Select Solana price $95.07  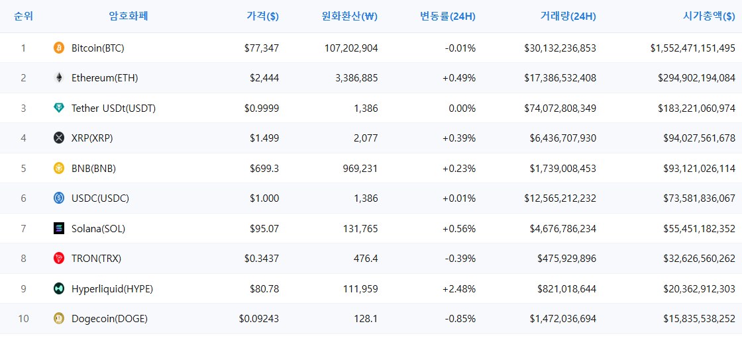coord(264,229)
